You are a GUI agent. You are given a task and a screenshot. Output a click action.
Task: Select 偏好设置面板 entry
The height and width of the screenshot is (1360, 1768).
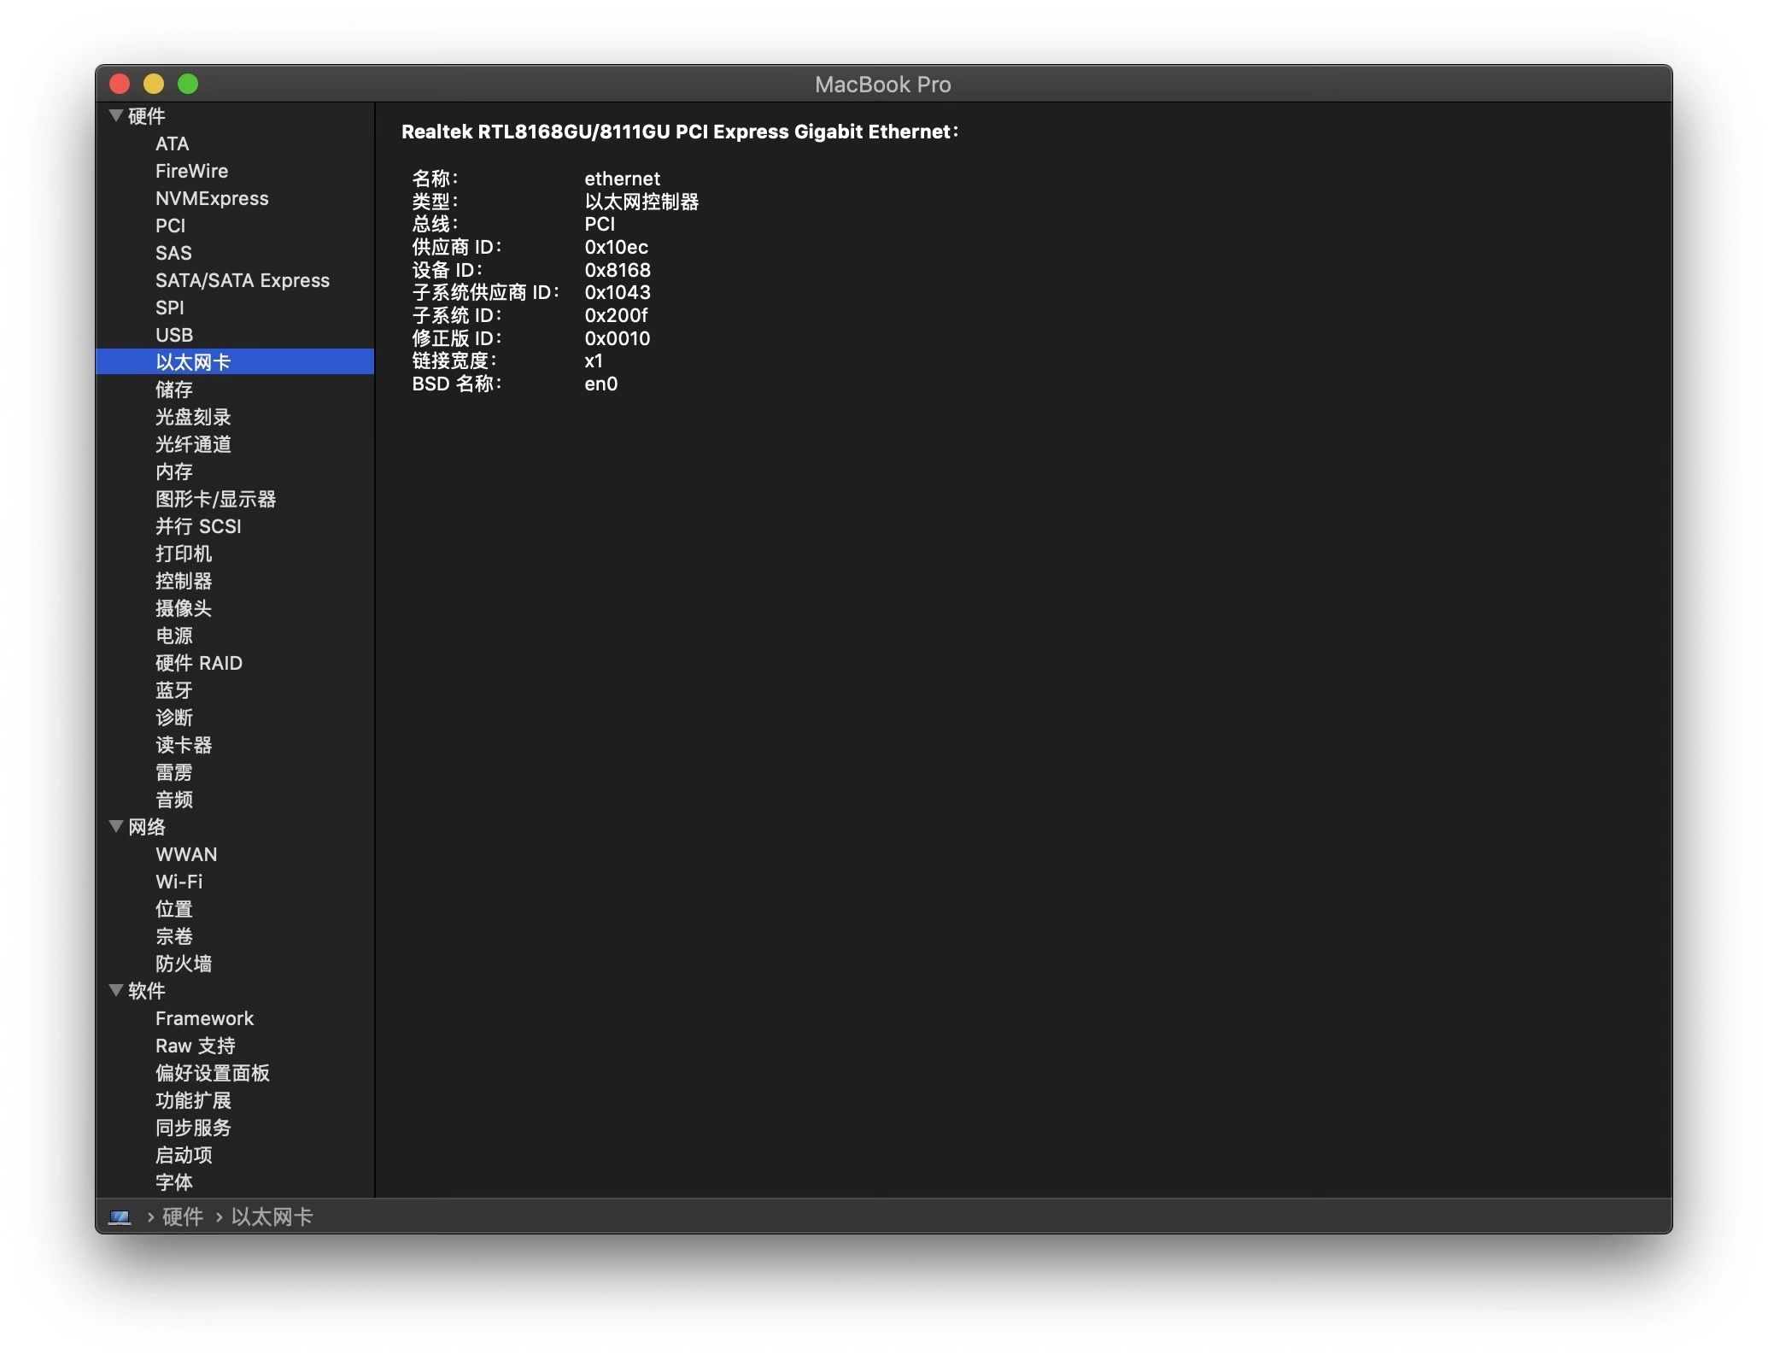(213, 1073)
